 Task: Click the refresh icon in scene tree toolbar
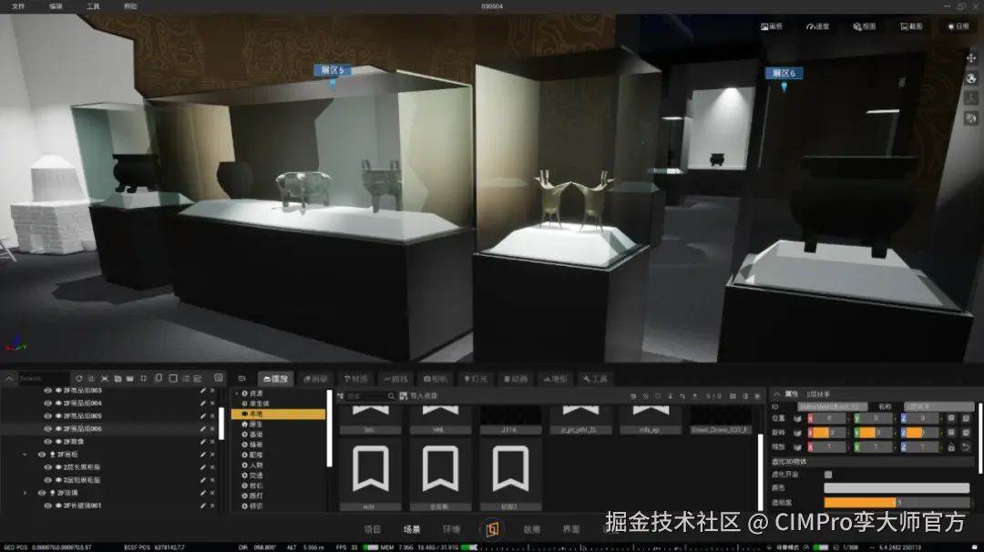[79, 378]
